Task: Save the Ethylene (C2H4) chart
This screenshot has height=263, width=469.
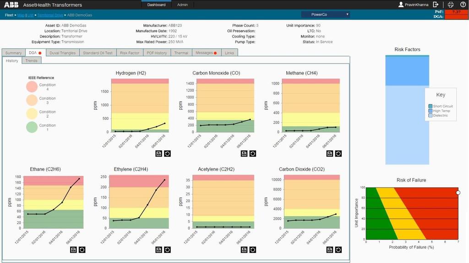Action: pyautogui.click(x=159, y=250)
